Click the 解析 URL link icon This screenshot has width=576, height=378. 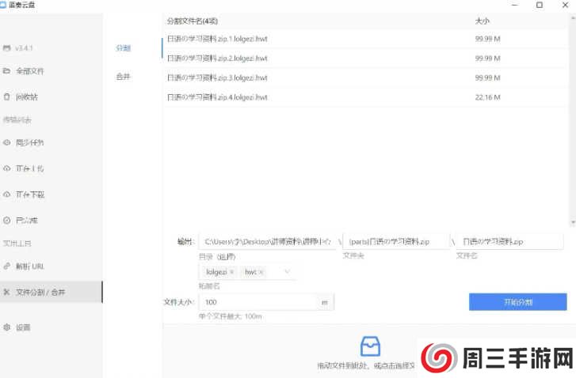pyautogui.click(x=7, y=266)
